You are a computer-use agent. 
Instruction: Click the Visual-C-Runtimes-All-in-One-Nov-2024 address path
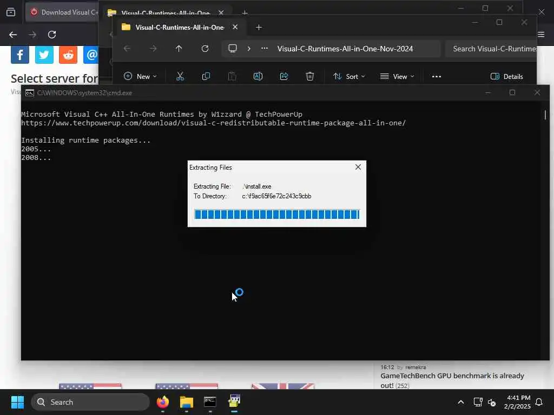coord(345,49)
